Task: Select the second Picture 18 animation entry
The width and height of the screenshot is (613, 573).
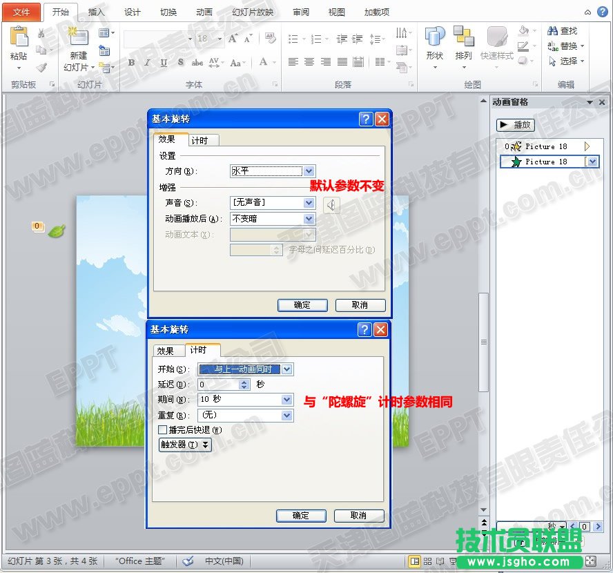Action: click(x=545, y=162)
